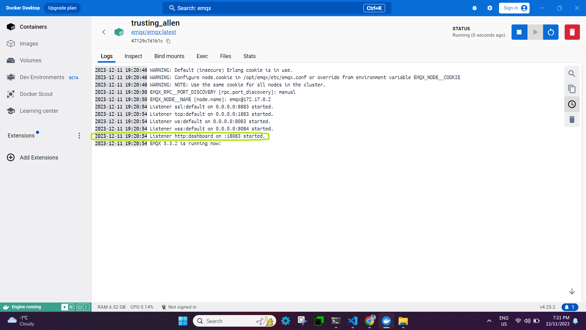Viewport: 586px width, 330px height.
Task: Click the taskbar Search box
Action: pos(234,321)
